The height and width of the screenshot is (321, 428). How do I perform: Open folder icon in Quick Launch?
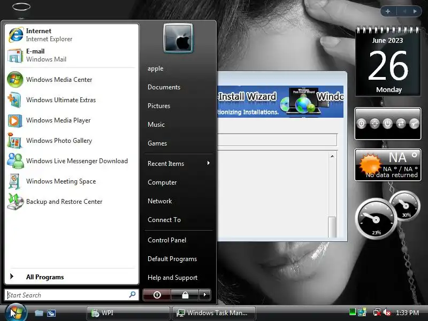39,313
